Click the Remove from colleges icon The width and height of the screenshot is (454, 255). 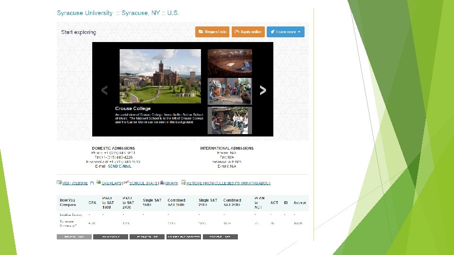tap(183, 182)
